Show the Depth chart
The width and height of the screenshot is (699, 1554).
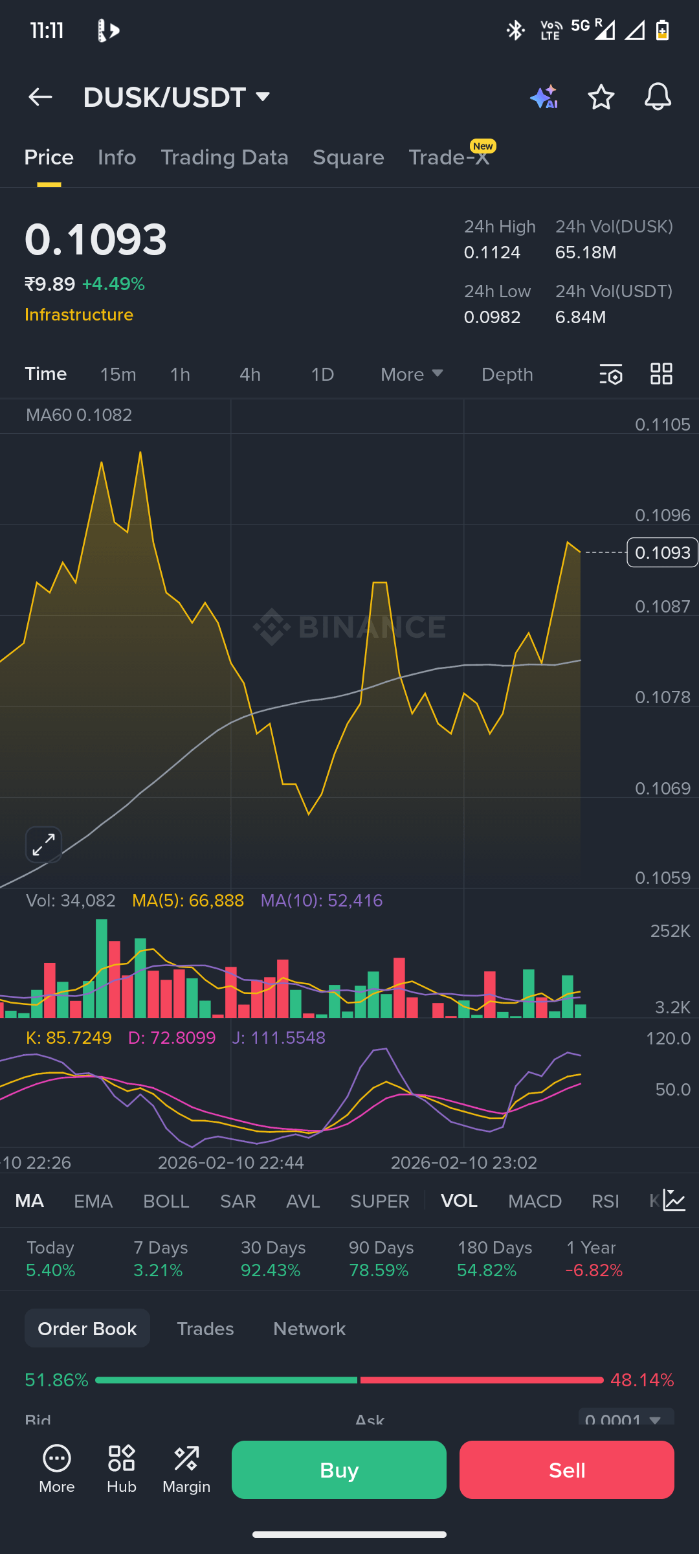507,374
